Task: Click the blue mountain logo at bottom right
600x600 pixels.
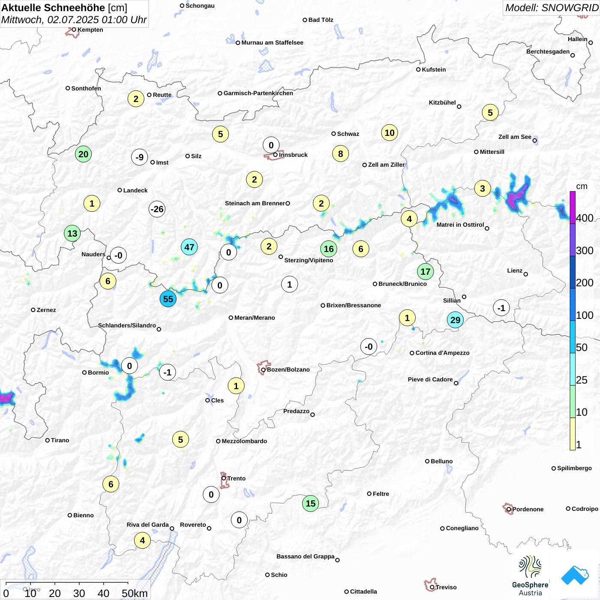Action: tap(575, 576)
